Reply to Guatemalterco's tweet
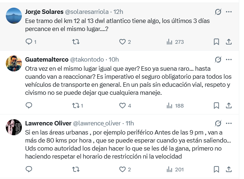This screenshot has width=244, height=179. coord(29,106)
